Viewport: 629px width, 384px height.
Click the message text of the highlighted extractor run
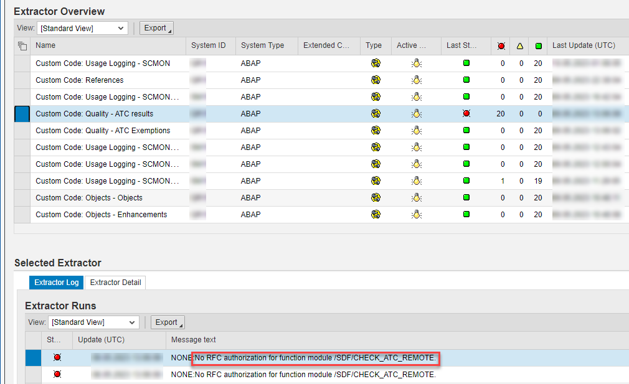tap(303, 357)
